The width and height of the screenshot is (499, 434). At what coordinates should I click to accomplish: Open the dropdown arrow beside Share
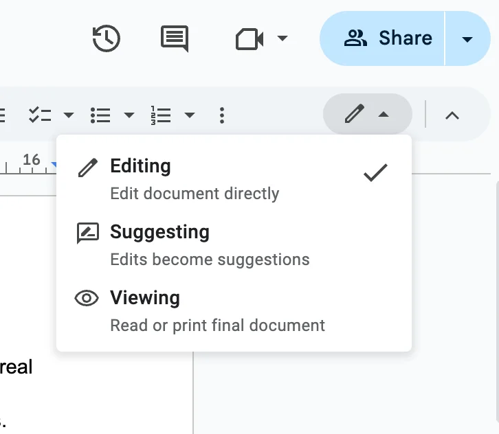click(x=467, y=39)
